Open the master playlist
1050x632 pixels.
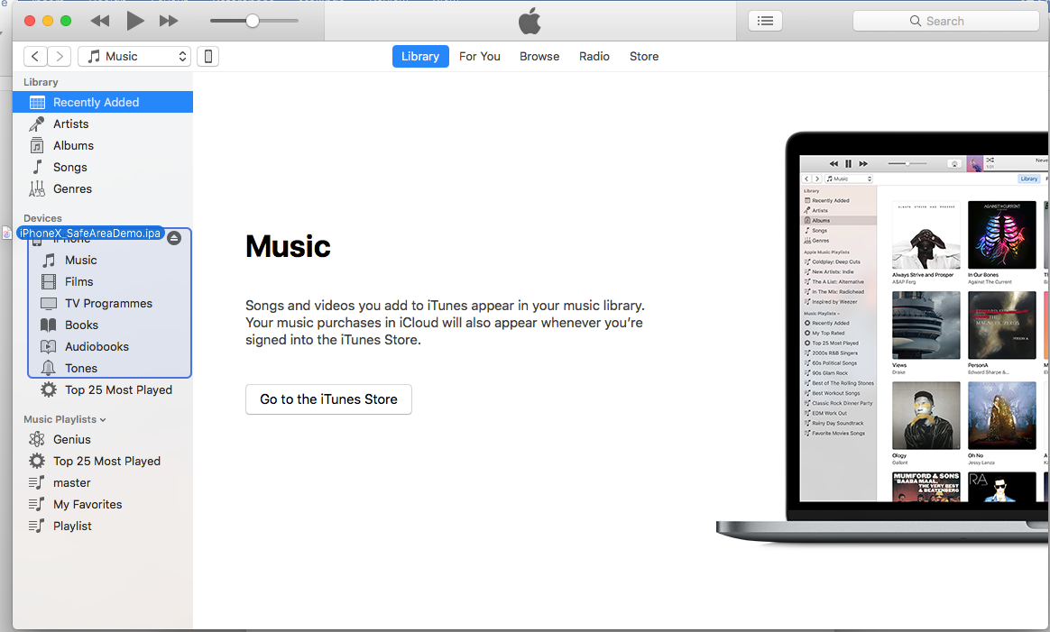(103, 482)
